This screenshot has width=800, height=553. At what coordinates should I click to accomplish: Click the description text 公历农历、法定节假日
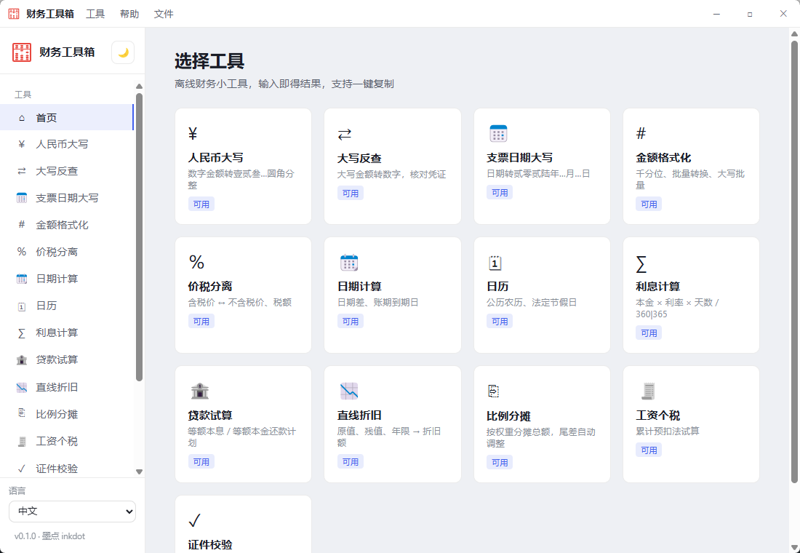[532, 302]
